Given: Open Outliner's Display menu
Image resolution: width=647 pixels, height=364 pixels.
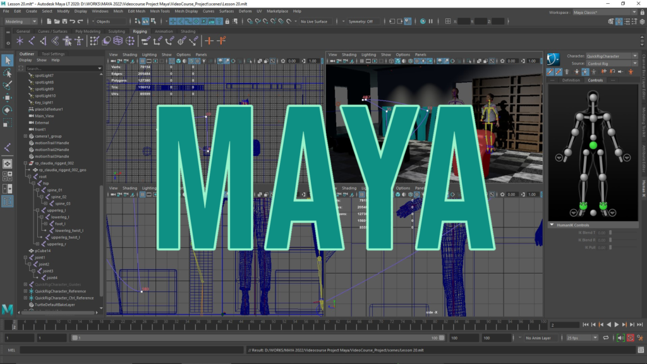Looking at the screenshot, I should point(25,60).
